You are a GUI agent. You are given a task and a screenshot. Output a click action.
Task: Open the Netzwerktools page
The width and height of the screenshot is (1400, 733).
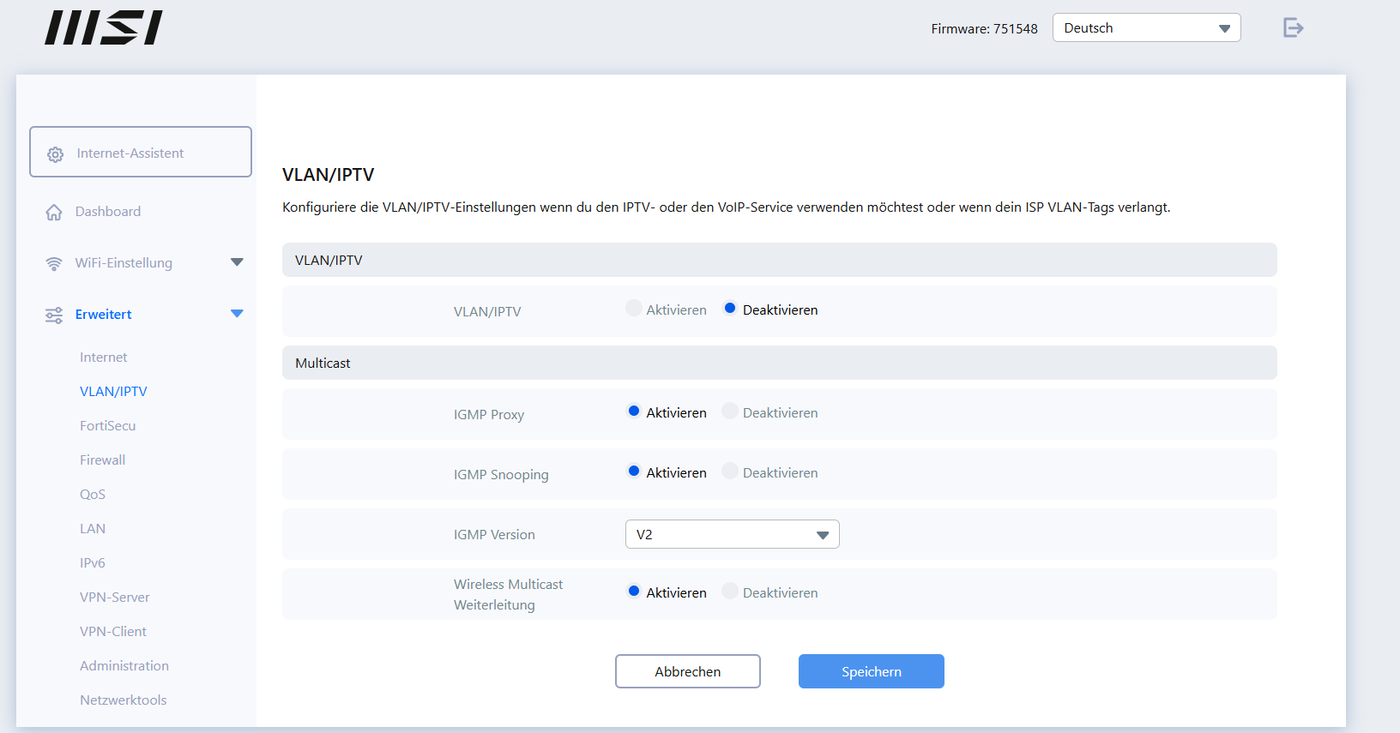(124, 700)
